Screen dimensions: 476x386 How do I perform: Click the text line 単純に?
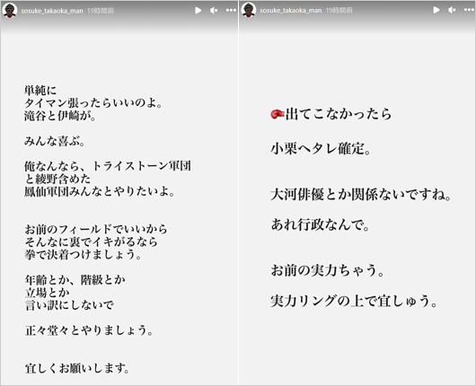40,90
